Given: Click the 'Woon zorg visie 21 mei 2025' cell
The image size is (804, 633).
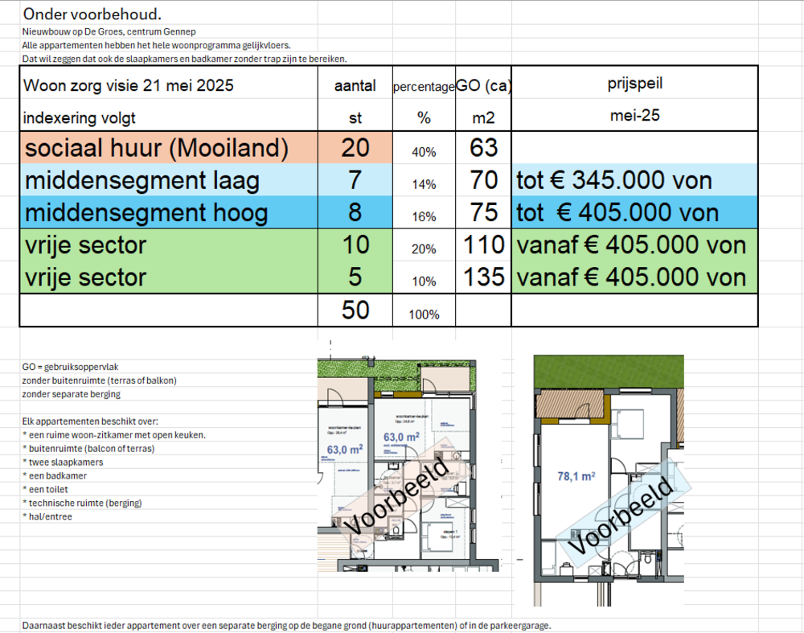Looking at the screenshot, I should [129, 85].
